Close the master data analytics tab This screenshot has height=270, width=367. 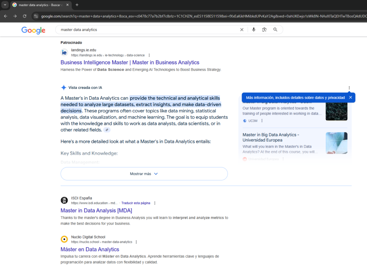(67, 5)
